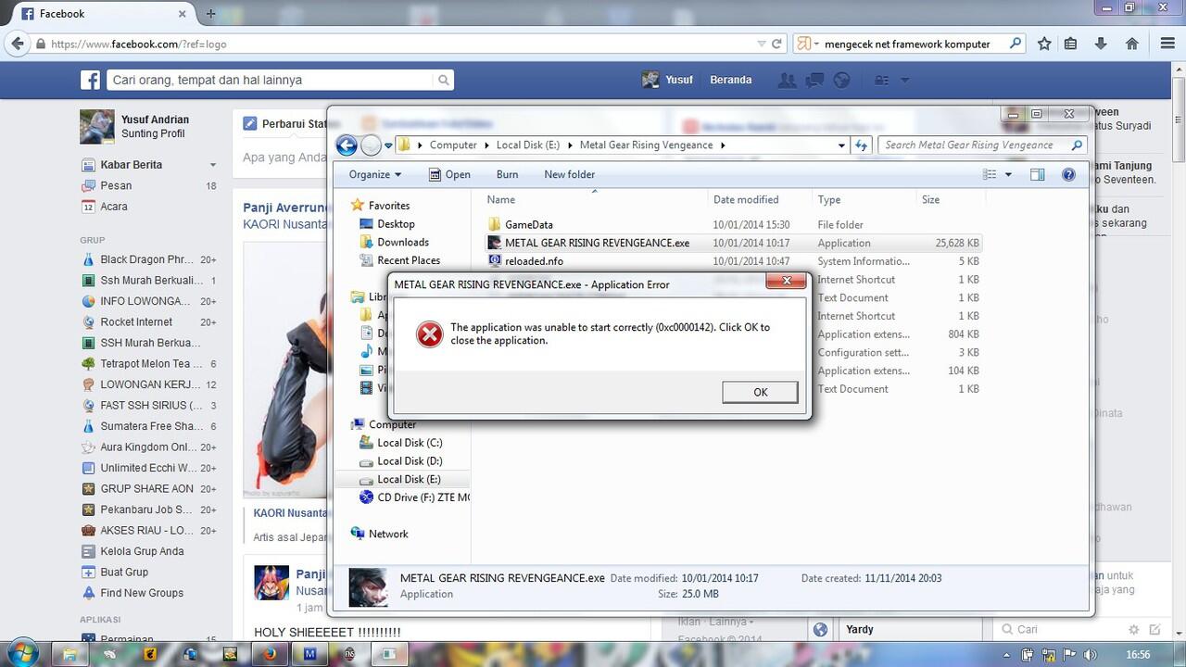Open Firefox hamburger menu
The height and width of the screenshot is (667, 1186).
pos(1167,44)
